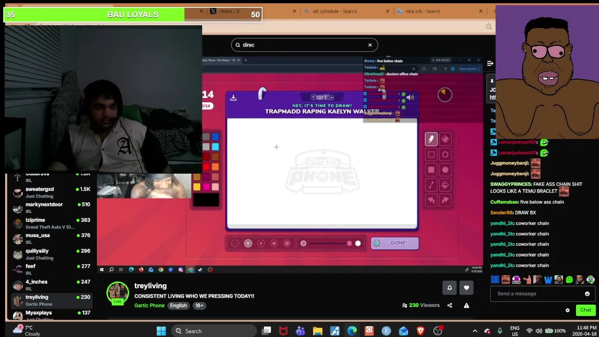Clear the search box with the X
Screen dimensions: 599x337
(x=370, y=45)
